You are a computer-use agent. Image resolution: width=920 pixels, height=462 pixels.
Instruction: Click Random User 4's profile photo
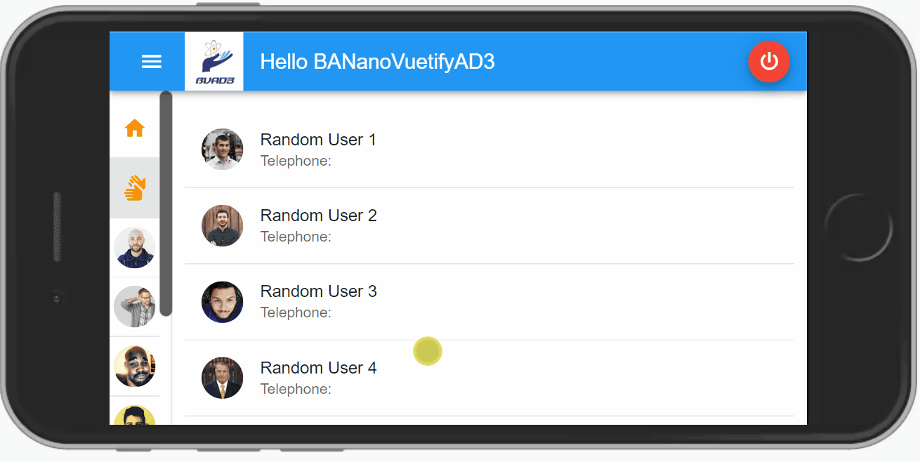(x=222, y=378)
